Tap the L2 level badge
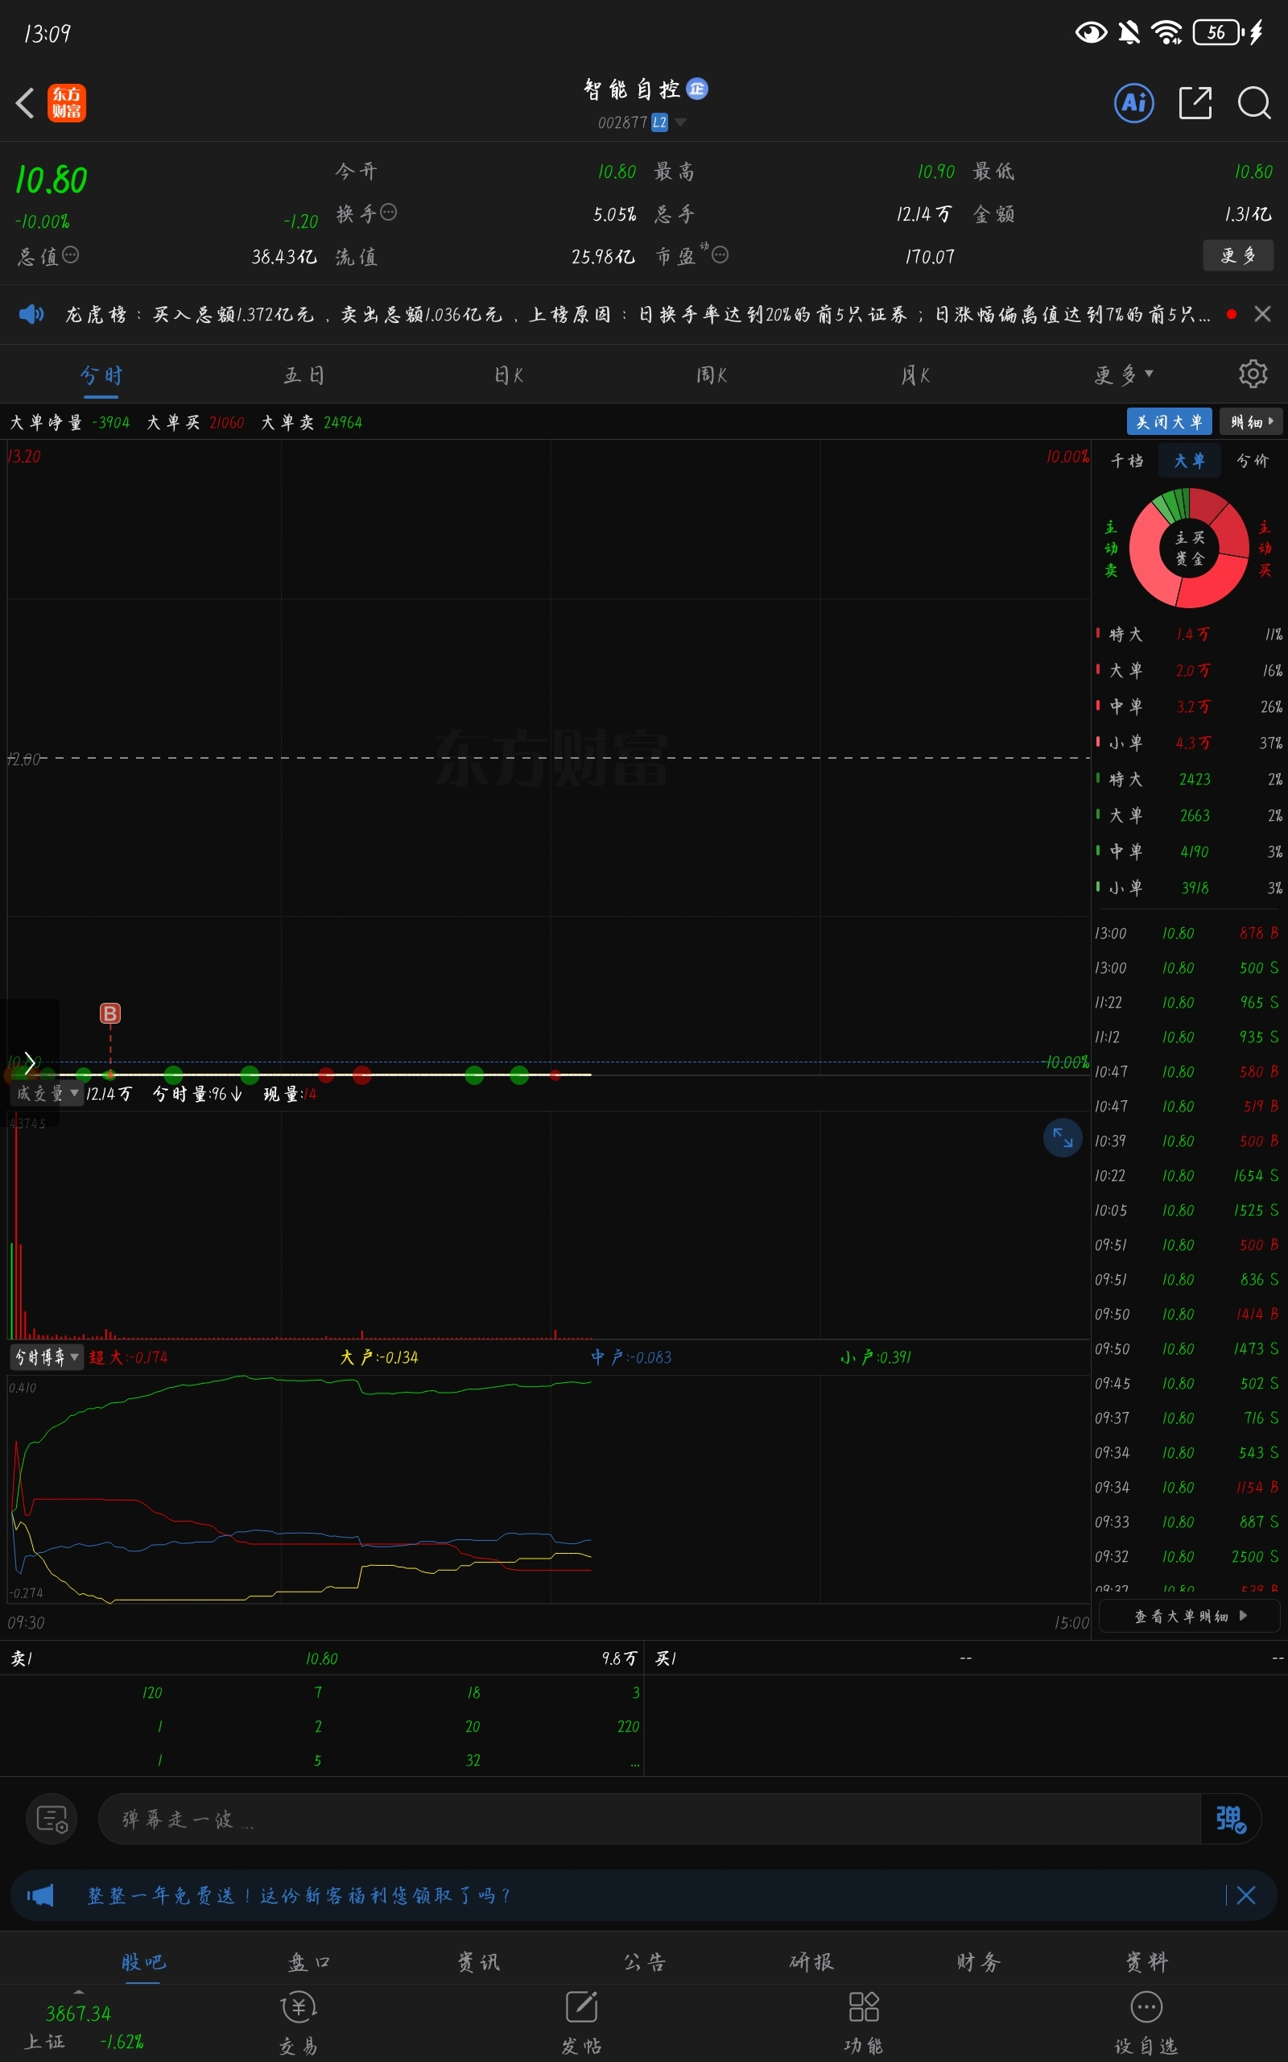Image resolution: width=1288 pixels, height=2062 pixels. [x=659, y=122]
